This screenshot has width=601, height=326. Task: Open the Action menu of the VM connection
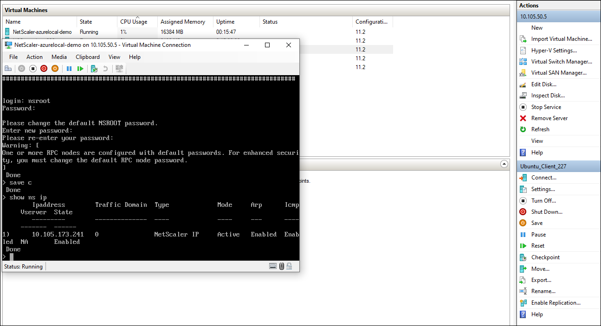pos(34,57)
